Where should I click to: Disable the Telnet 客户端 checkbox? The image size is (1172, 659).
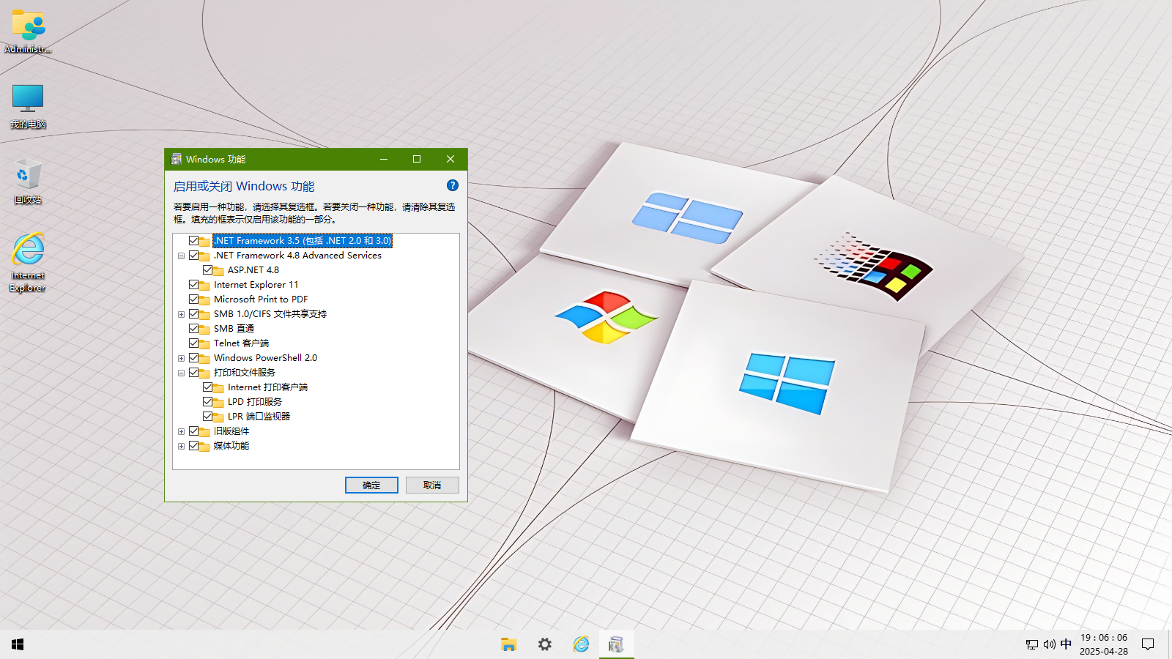tap(193, 343)
